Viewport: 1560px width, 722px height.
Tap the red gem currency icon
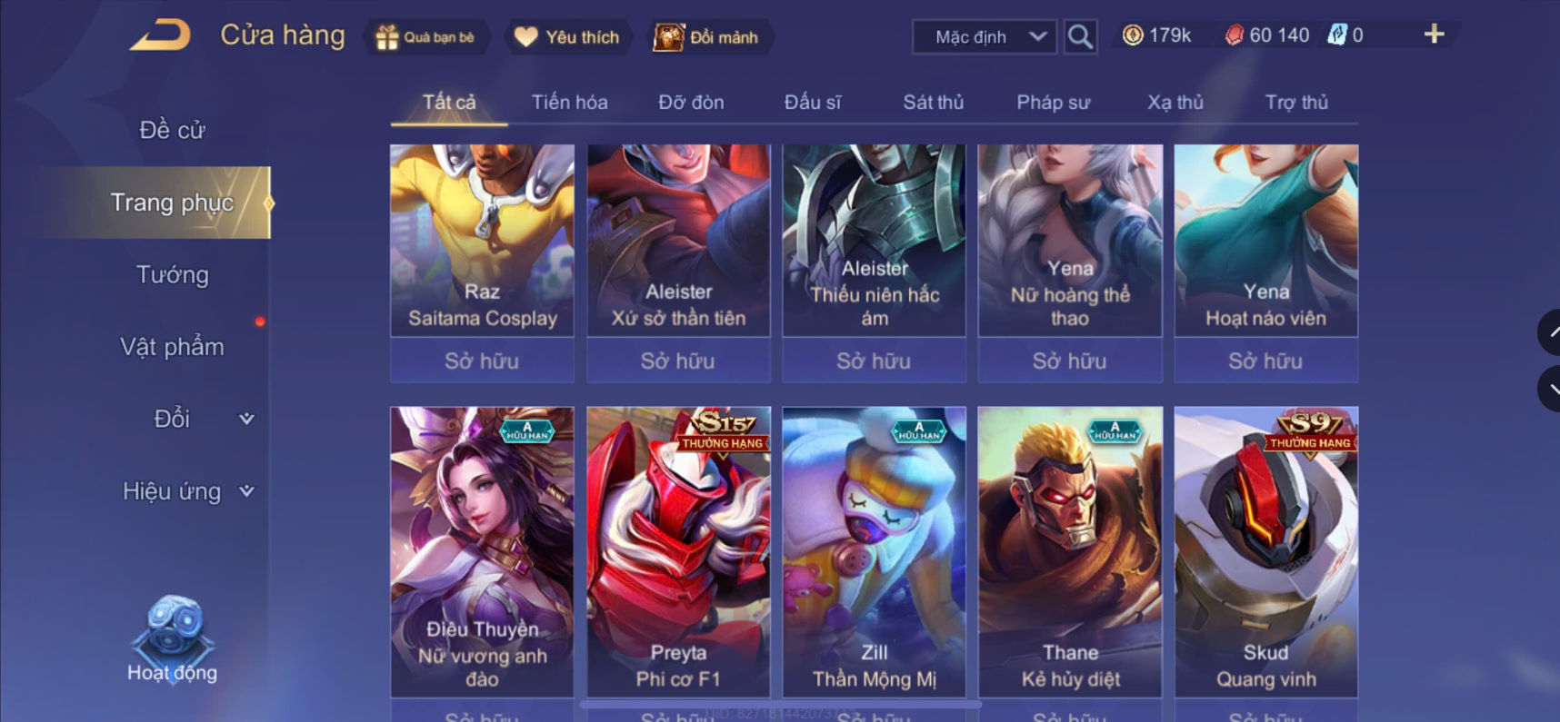click(x=1234, y=35)
